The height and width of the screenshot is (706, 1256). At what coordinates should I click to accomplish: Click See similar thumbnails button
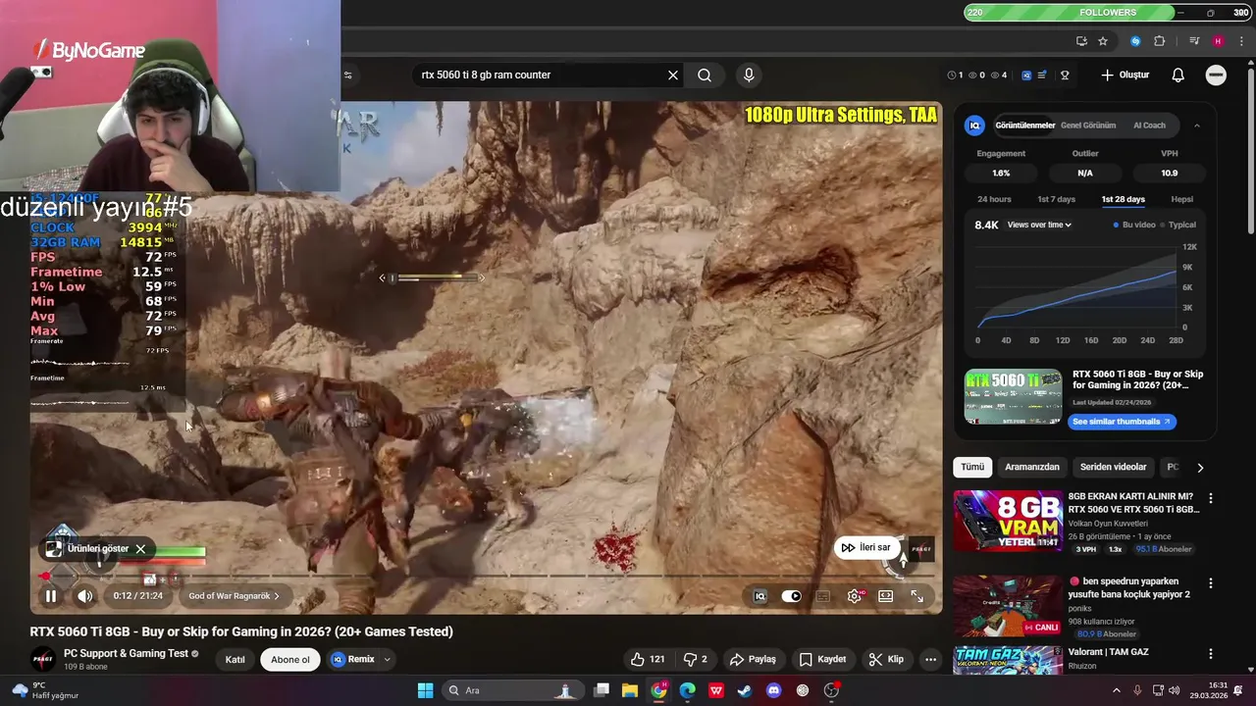[1122, 422]
